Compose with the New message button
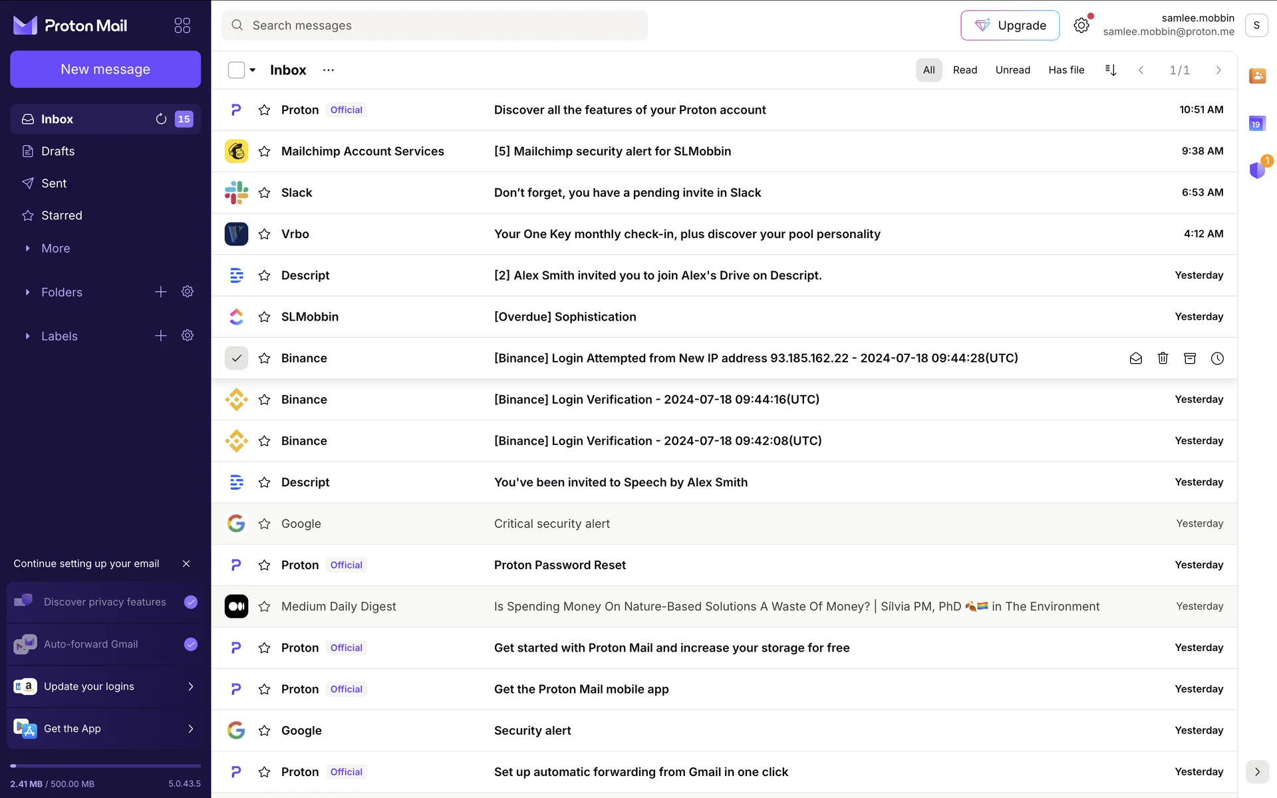1277x798 pixels. click(x=105, y=69)
